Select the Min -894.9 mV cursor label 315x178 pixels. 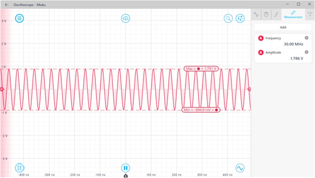click(201, 110)
